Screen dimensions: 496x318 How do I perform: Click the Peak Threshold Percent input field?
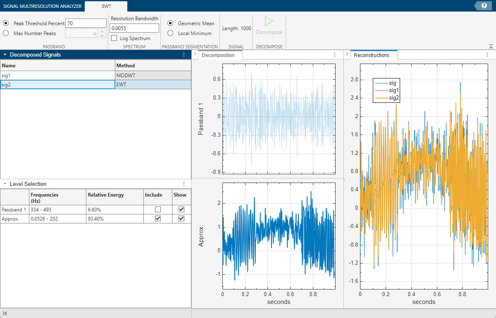pos(86,23)
